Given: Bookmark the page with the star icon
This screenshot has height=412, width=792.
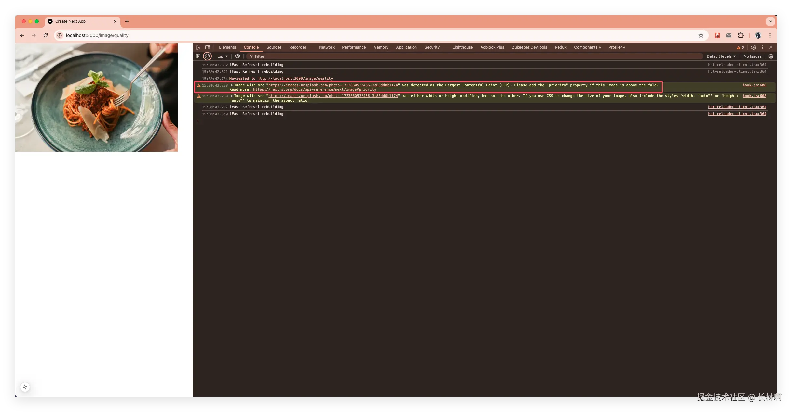Looking at the screenshot, I should [701, 35].
